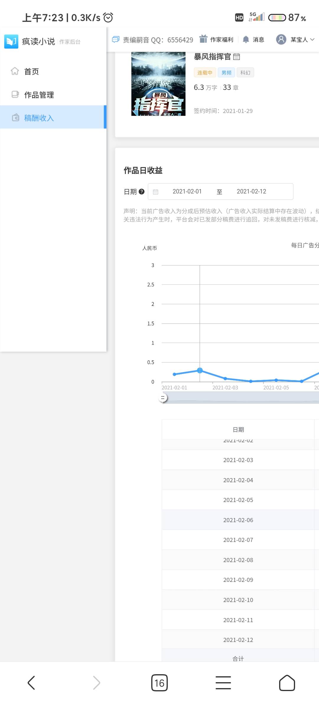Click the calendar icon beside 暴风指挥官 title

tap(237, 57)
